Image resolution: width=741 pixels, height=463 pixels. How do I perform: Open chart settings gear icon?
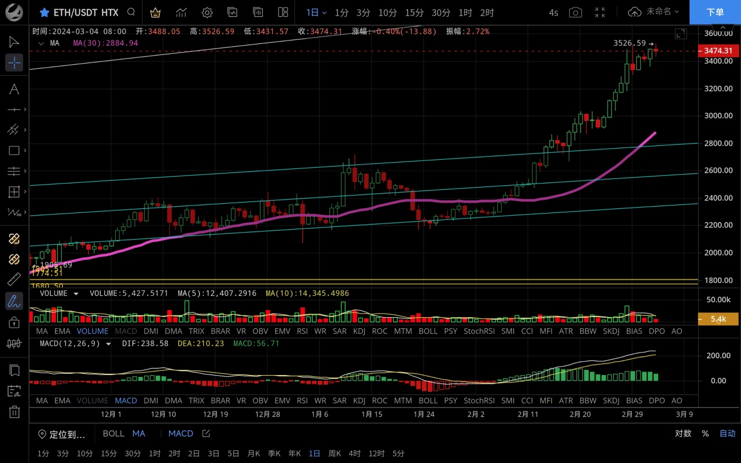[x=207, y=12]
